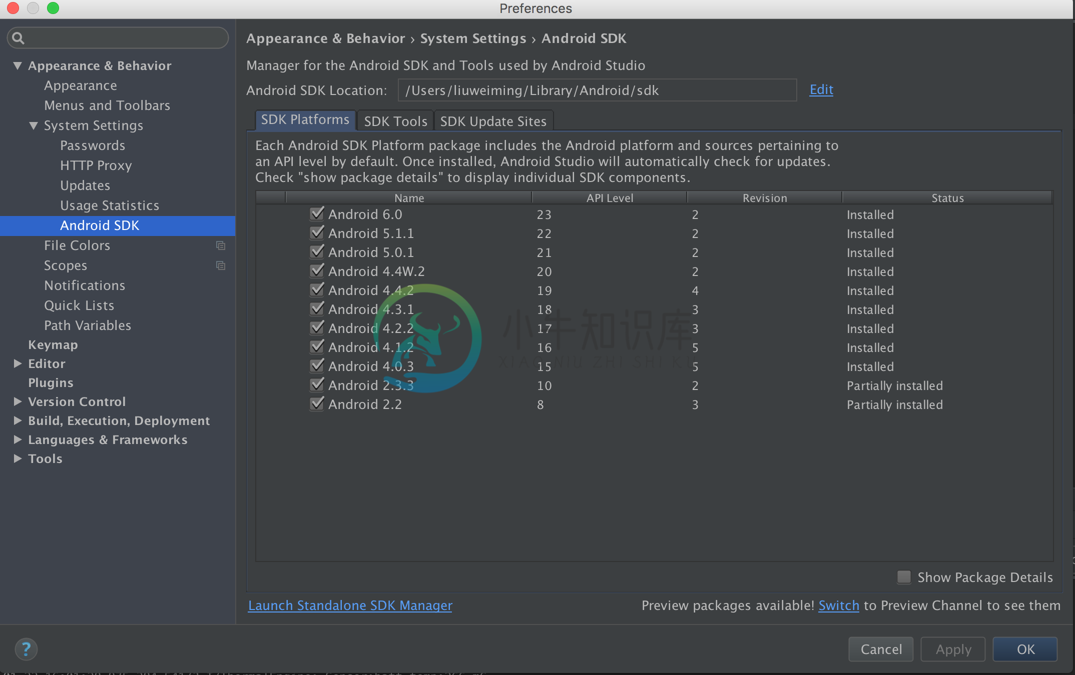Viewport: 1075px width, 675px height.
Task: Open Notifications settings
Action: coord(85,285)
